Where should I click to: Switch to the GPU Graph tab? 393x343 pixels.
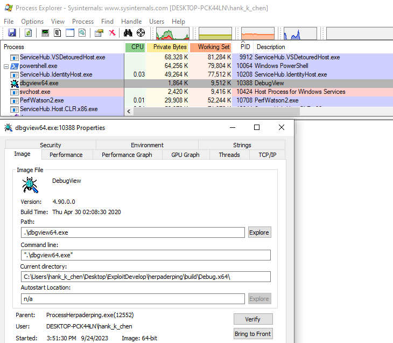185,155
